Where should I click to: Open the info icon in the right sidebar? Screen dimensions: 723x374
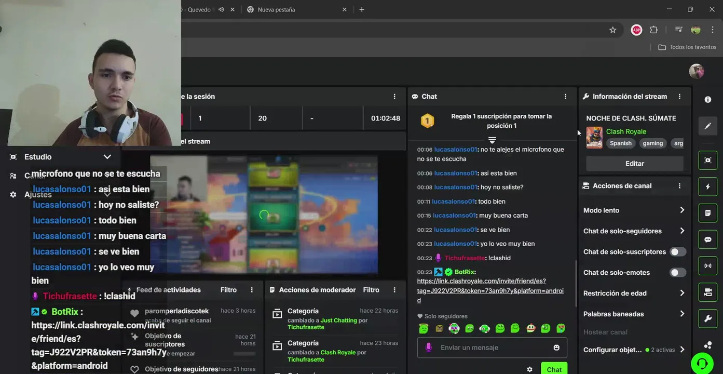[x=707, y=99]
